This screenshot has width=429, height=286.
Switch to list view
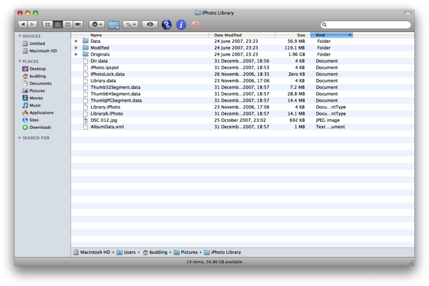coord(57,24)
